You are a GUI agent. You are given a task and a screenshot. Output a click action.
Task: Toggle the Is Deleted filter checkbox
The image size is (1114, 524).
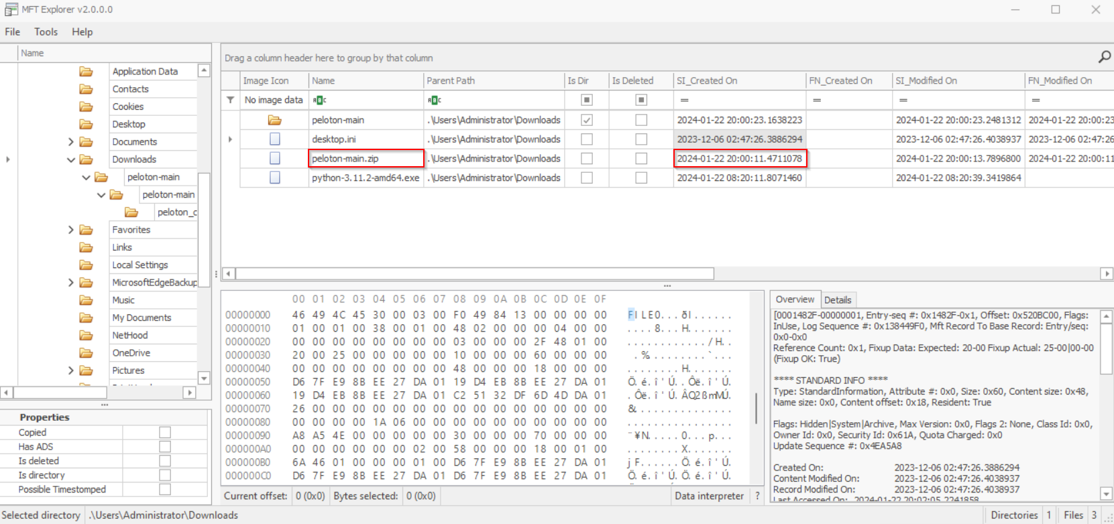point(641,100)
